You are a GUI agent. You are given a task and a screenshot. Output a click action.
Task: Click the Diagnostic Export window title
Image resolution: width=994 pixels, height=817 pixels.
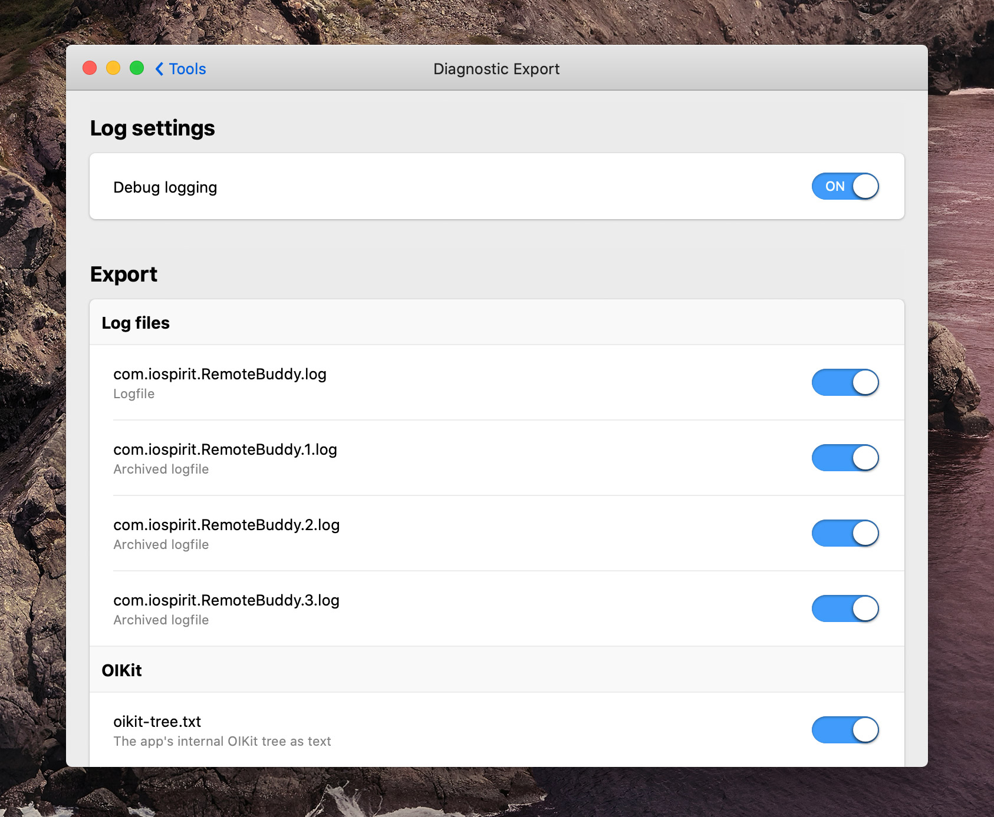496,69
